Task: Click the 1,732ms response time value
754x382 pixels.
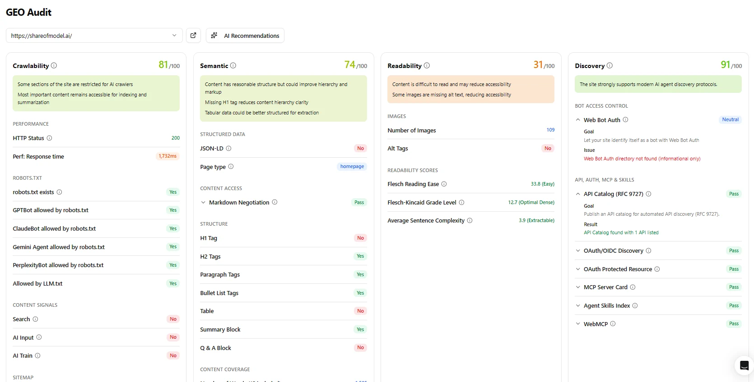Action: pyautogui.click(x=168, y=156)
